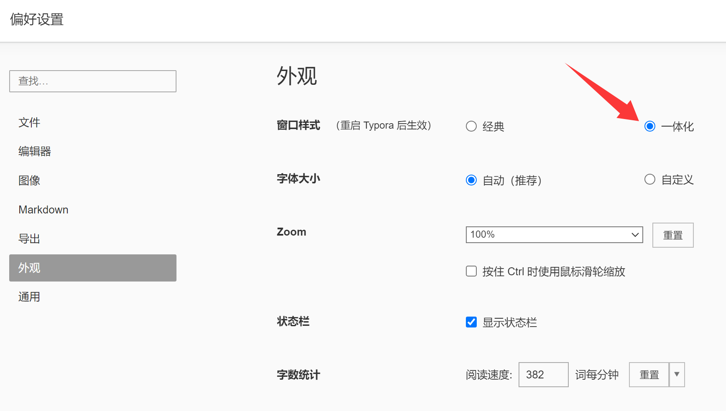Choose 自动（推荐）font size option
Viewport: 726px width, 411px height.
tap(471, 180)
